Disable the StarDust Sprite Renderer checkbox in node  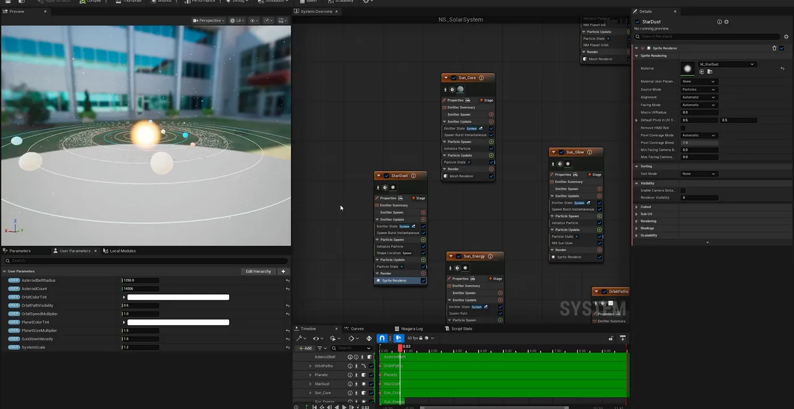point(423,280)
